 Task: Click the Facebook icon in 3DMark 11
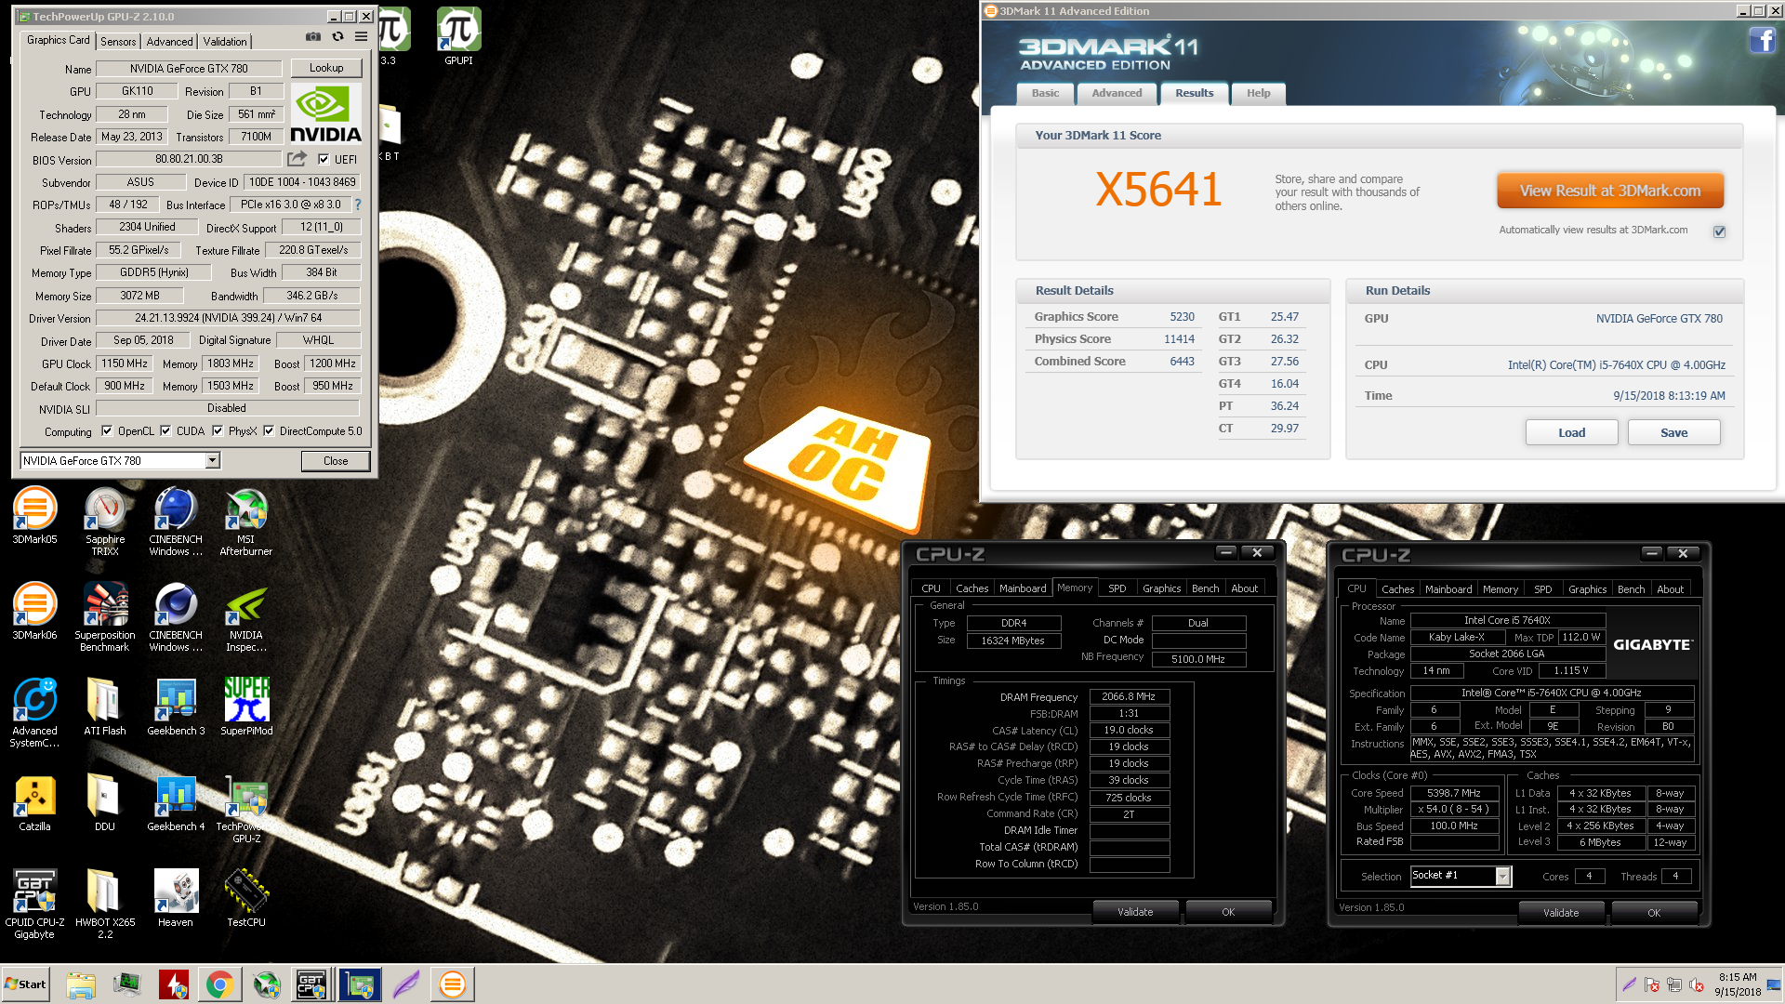click(x=1762, y=40)
